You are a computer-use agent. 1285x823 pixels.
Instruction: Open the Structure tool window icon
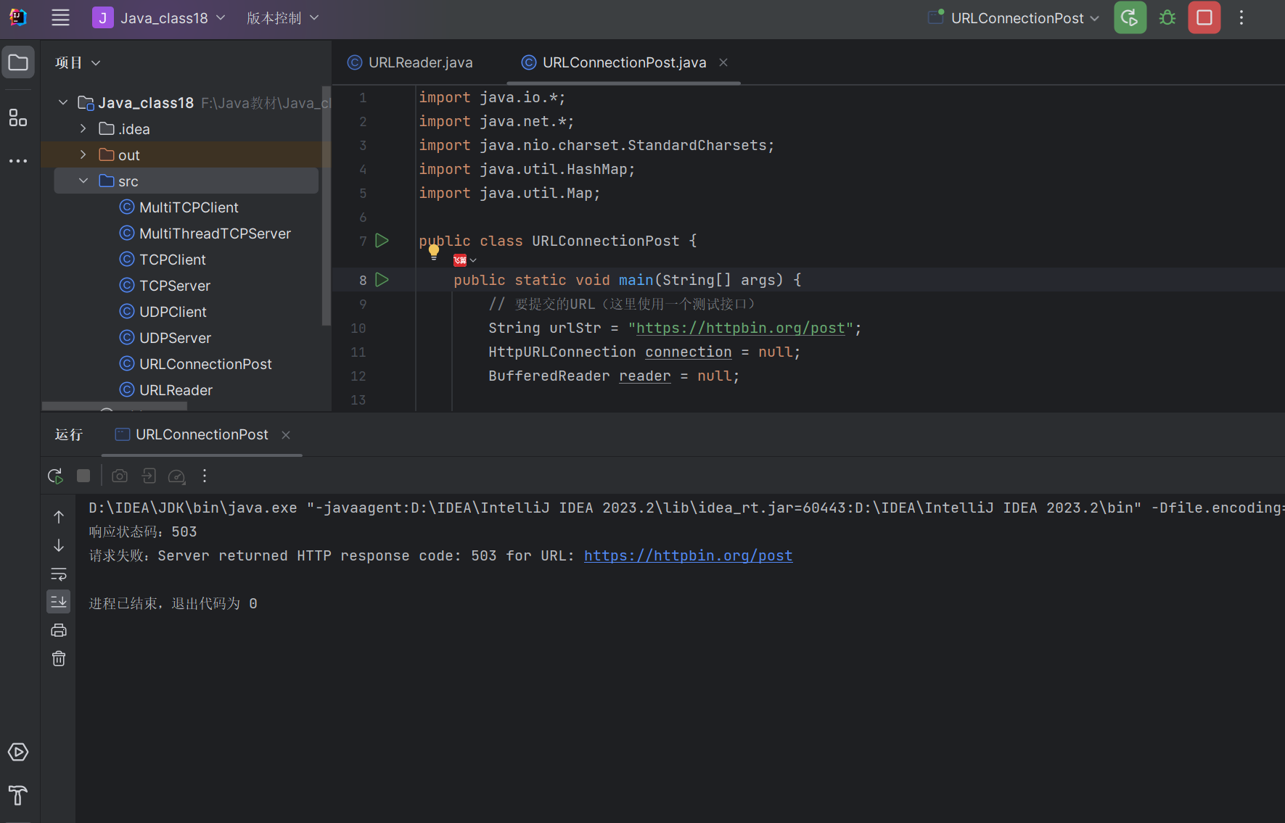point(18,117)
